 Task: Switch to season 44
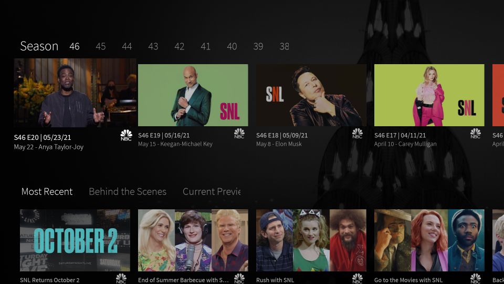click(x=127, y=46)
